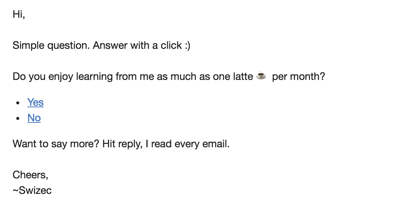Click the bullet point beside No
The width and height of the screenshot is (400, 205).
point(18,118)
